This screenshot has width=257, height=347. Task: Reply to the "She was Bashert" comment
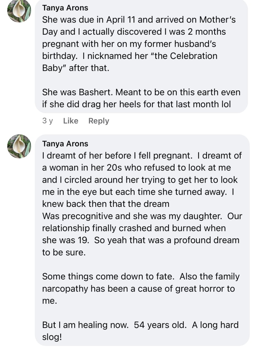click(x=99, y=121)
